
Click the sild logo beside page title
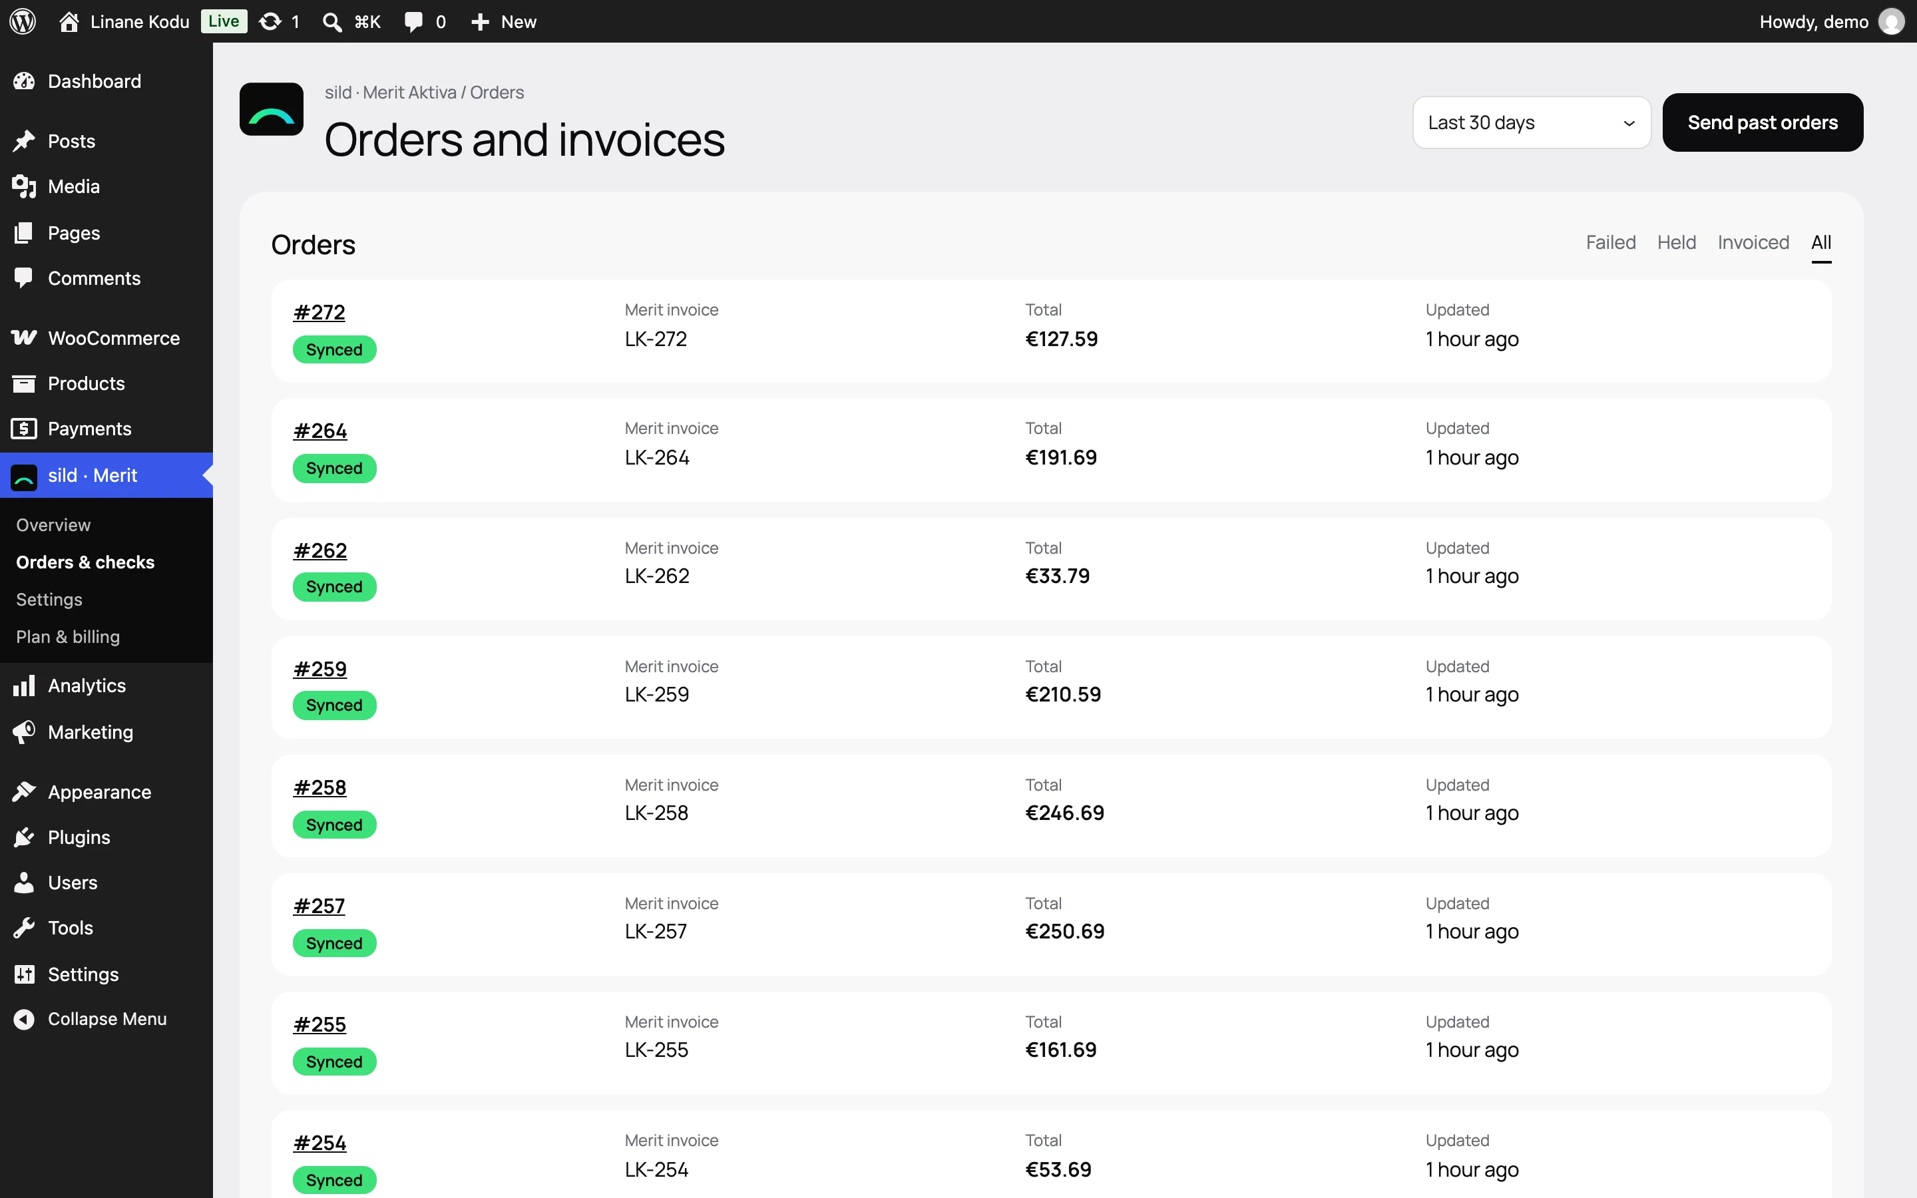pyautogui.click(x=272, y=109)
